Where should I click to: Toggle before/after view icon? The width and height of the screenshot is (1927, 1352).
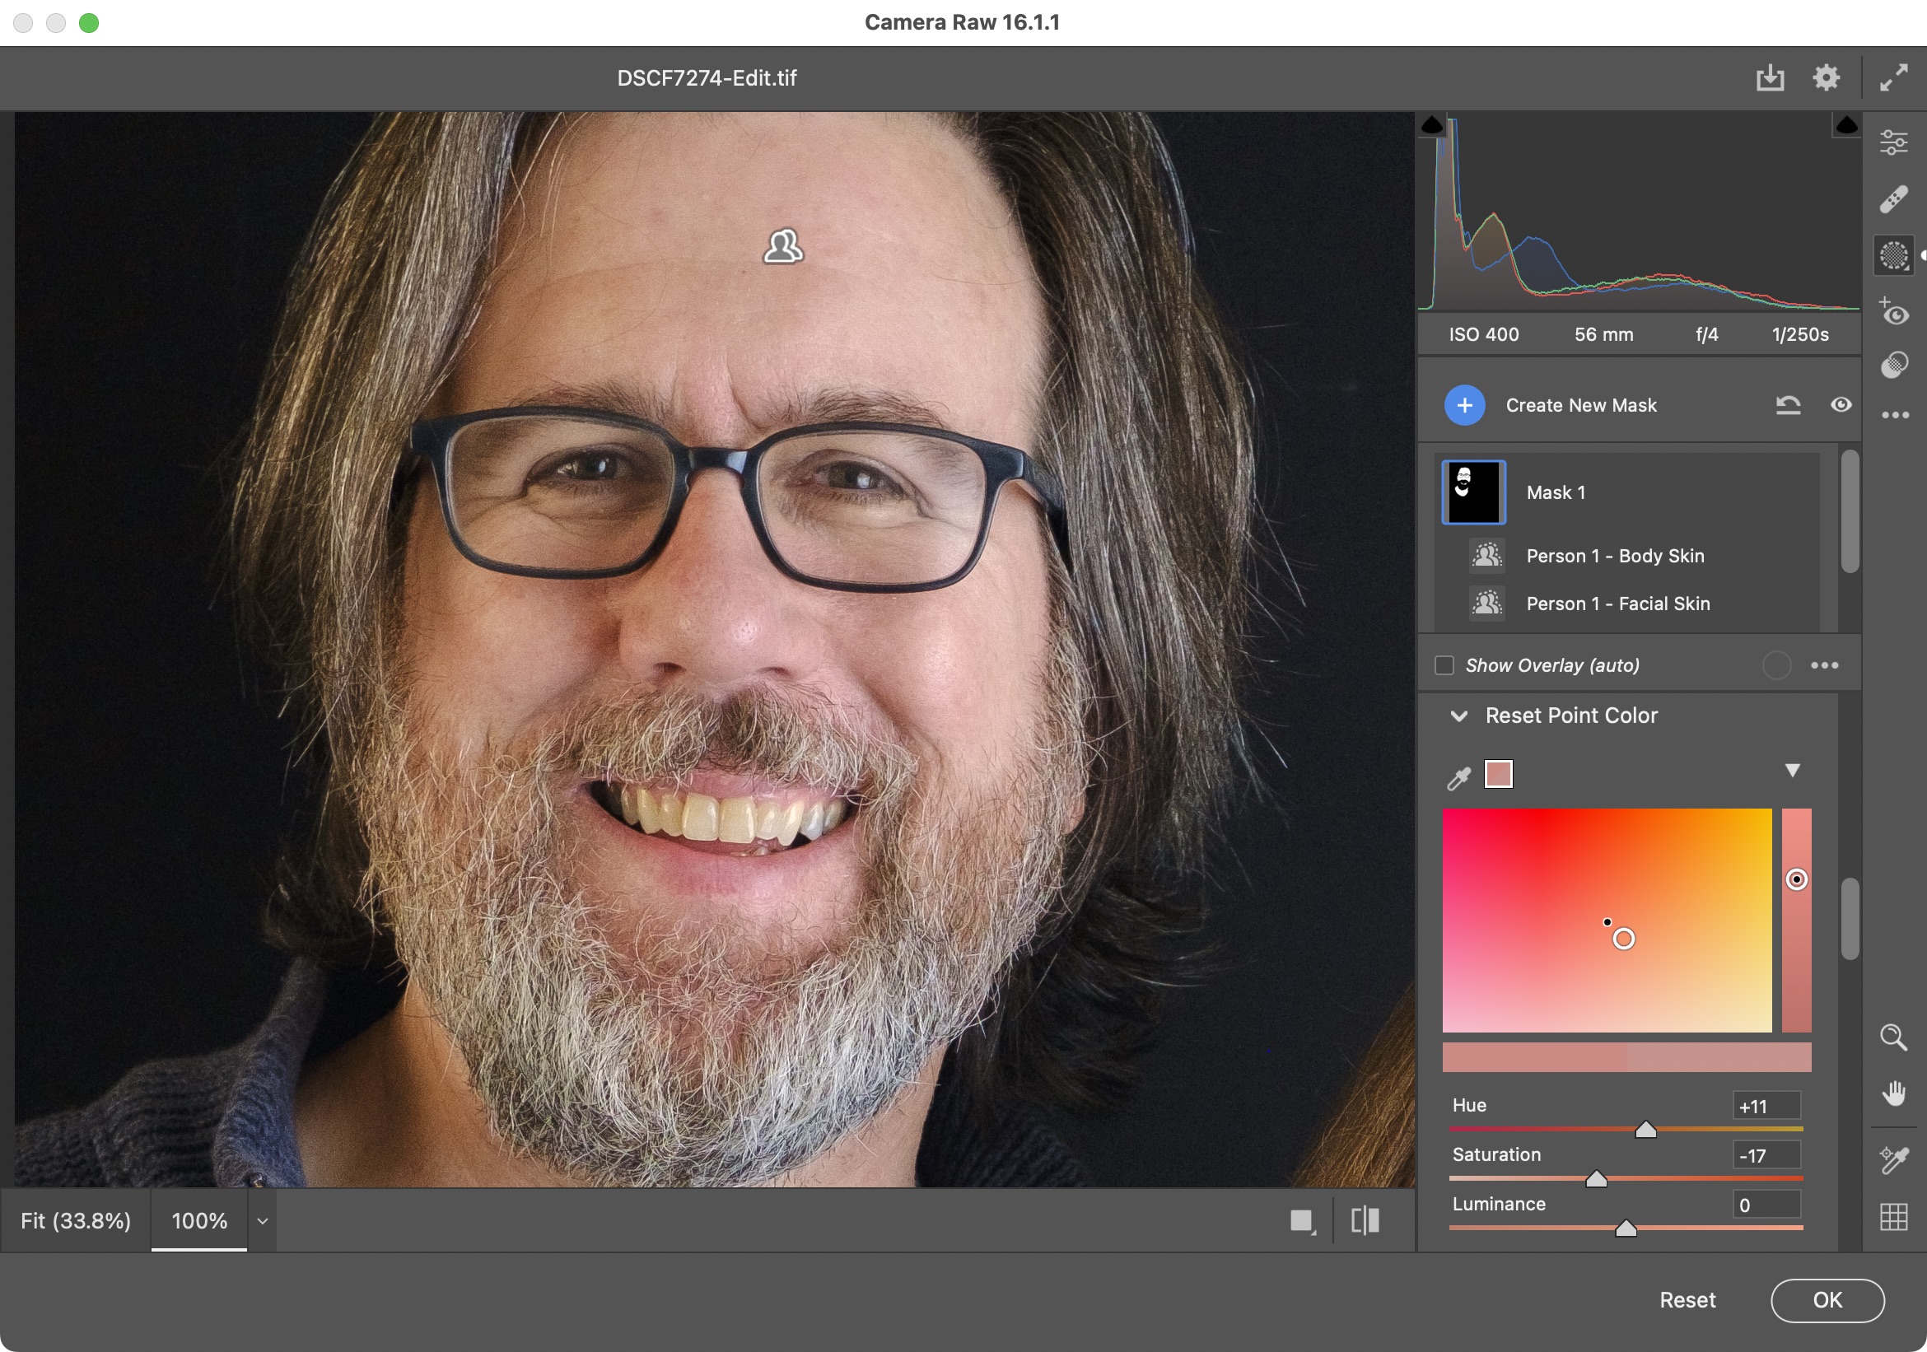(1365, 1220)
